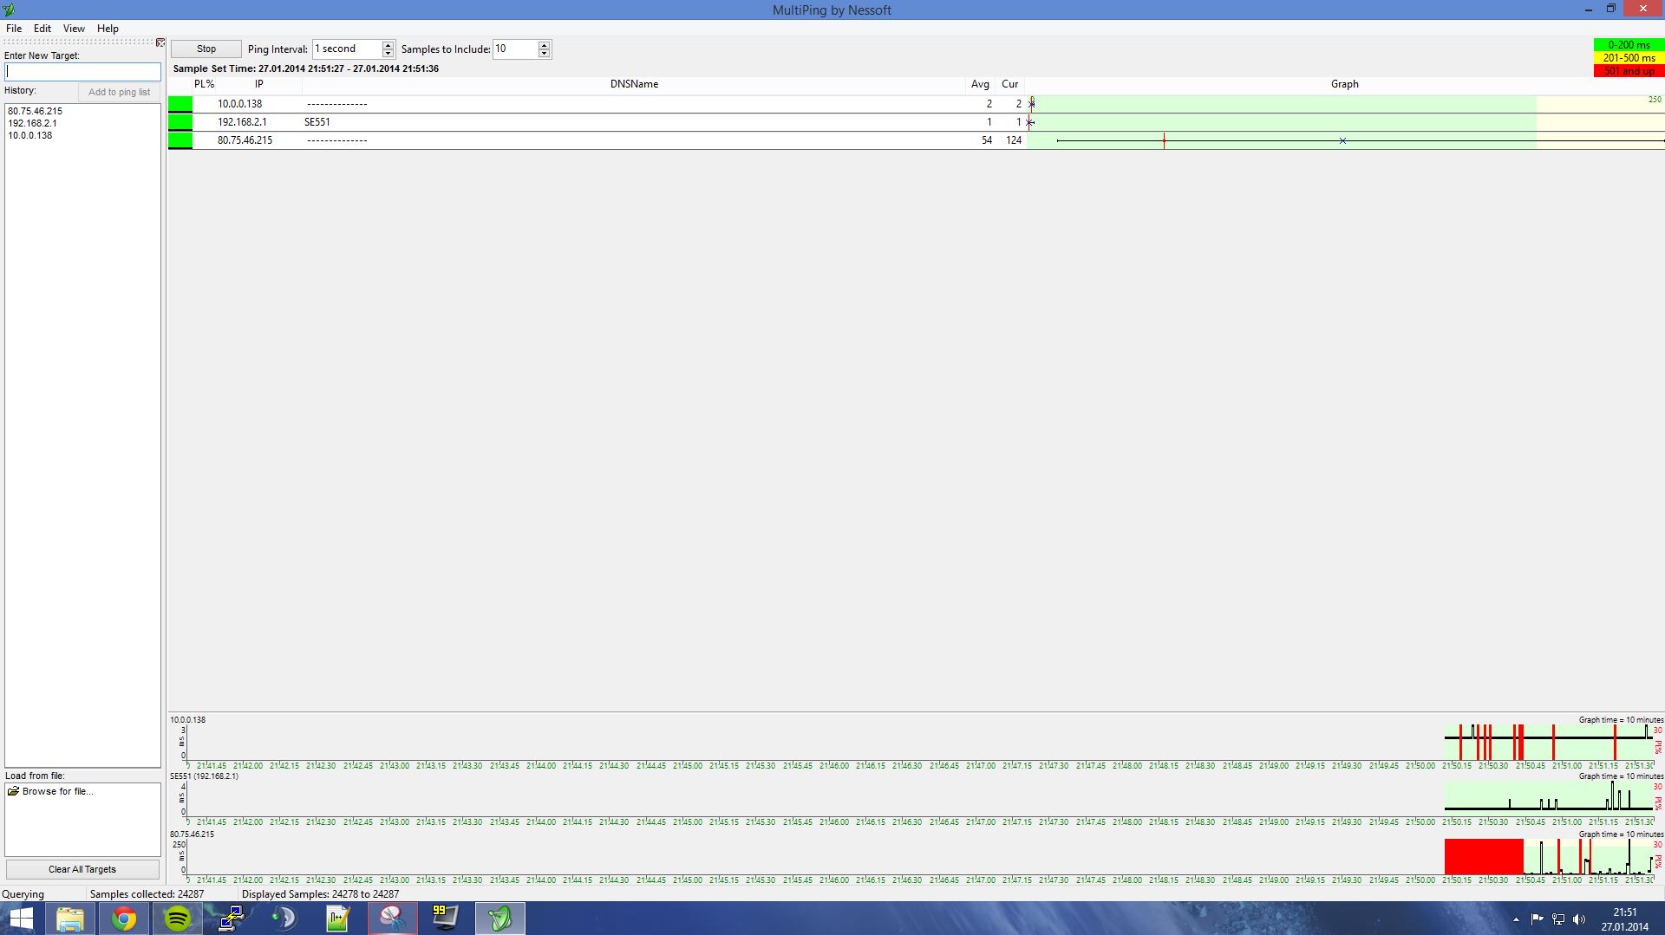Click the 0-200 ms green legend
Screen dimensions: 1665x935
tap(1629, 45)
